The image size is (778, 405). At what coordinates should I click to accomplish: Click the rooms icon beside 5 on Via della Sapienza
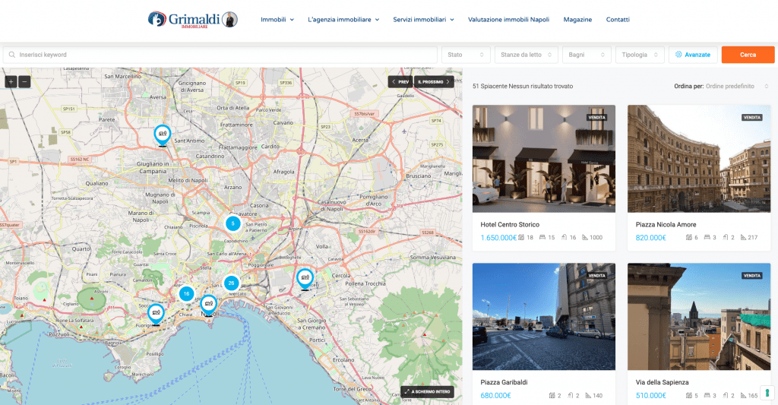689,396
